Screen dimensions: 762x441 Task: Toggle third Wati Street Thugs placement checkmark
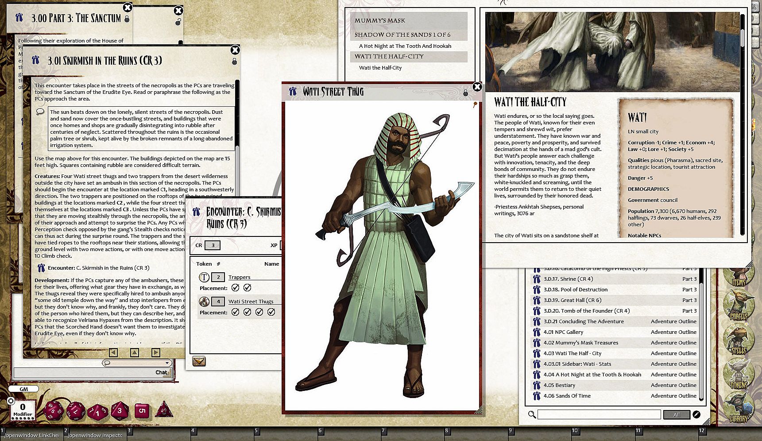pos(259,312)
